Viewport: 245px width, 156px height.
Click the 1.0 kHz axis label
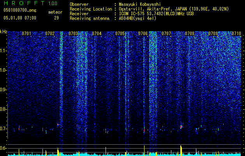3,70
